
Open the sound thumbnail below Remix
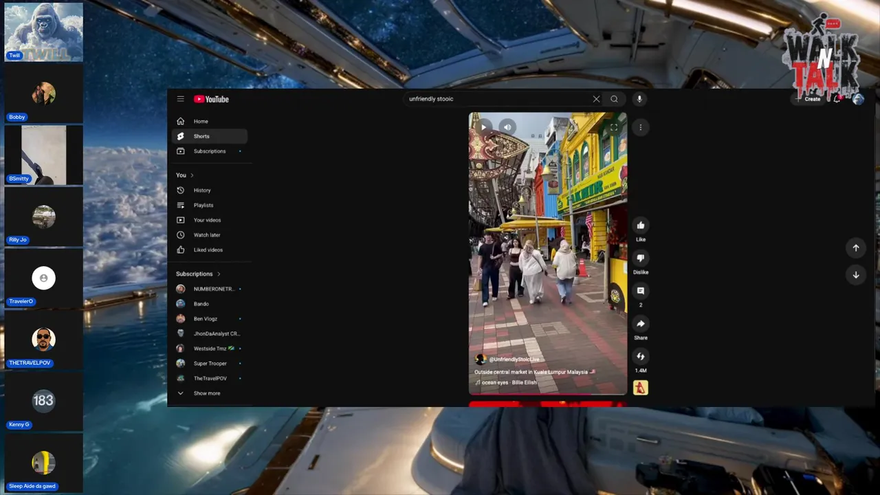coord(641,388)
